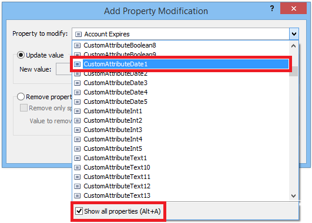Click the help question mark icon
This screenshot has width=312, height=223.
(x=272, y=8)
